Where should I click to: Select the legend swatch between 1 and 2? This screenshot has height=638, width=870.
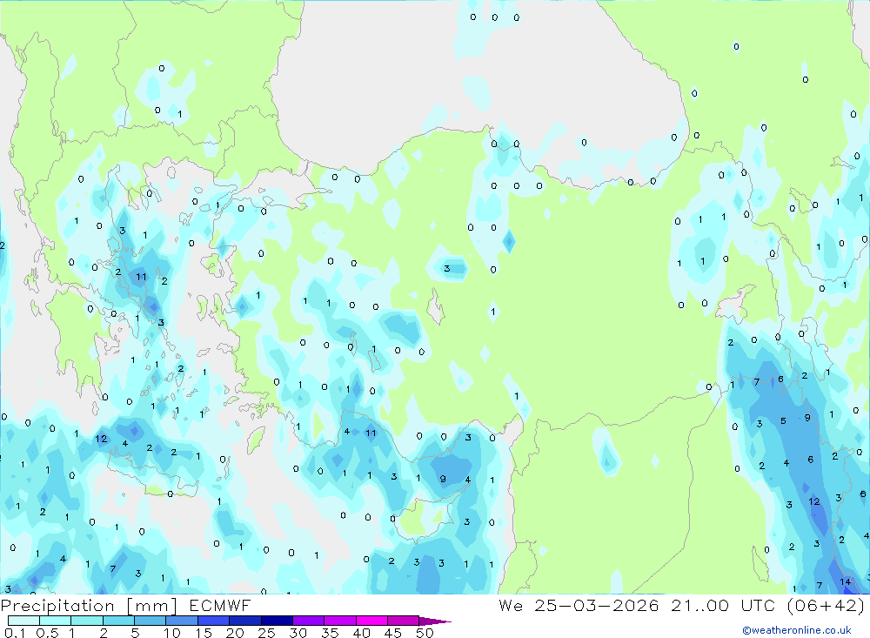87,621
